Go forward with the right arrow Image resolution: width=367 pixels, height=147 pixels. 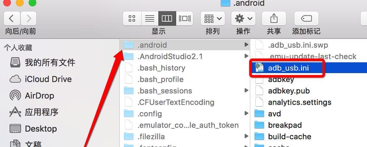29,18
